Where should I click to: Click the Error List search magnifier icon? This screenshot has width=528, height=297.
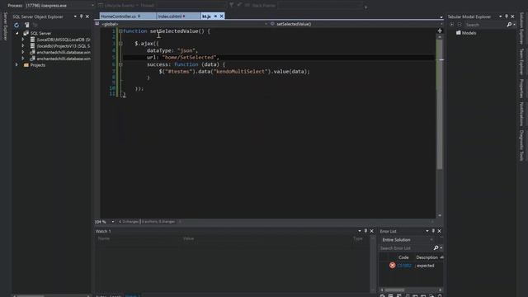[x=436, y=248]
